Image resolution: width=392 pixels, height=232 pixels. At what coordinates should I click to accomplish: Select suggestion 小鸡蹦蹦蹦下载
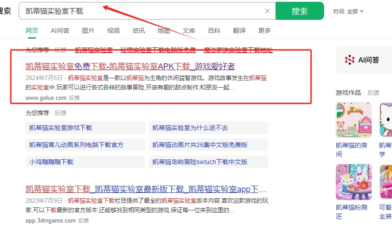[x=85, y=162]
